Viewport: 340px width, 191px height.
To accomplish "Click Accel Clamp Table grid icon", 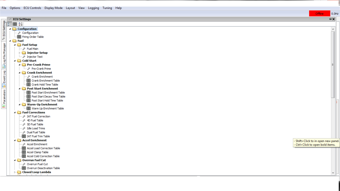I will coord(24,152).
